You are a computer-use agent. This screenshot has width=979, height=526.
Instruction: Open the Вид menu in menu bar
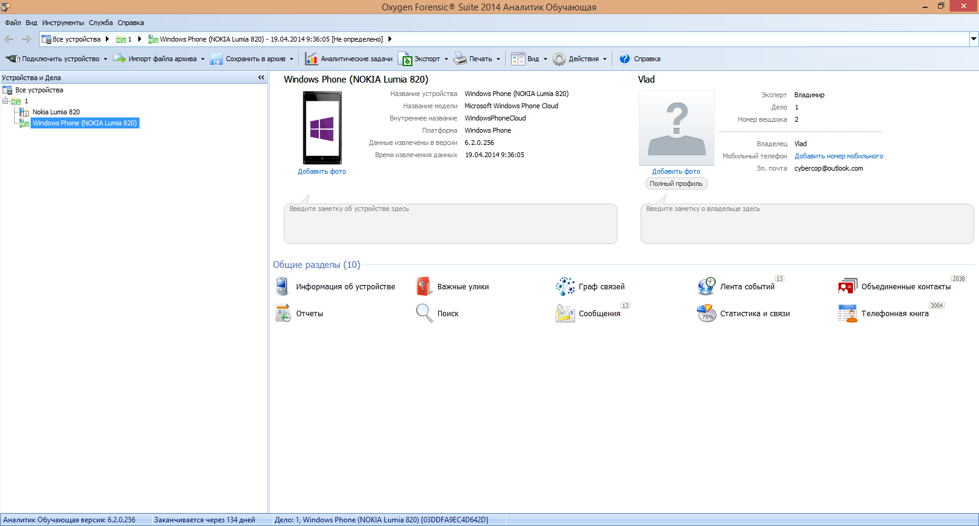point(31,23)
